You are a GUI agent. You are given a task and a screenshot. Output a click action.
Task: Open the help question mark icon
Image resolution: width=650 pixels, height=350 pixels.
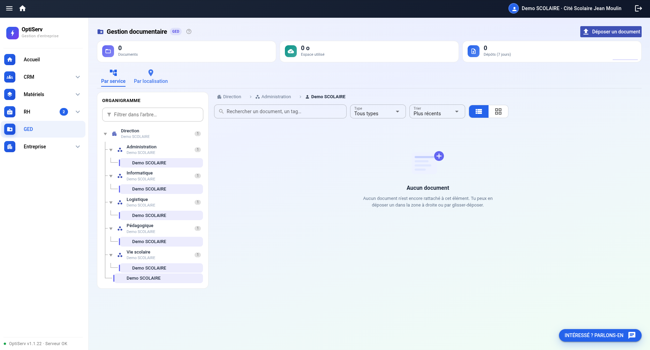pos(189,32)
